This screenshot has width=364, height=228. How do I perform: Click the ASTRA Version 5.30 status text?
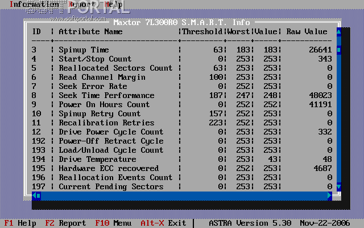pyautogui.click(x=250, y=223)
